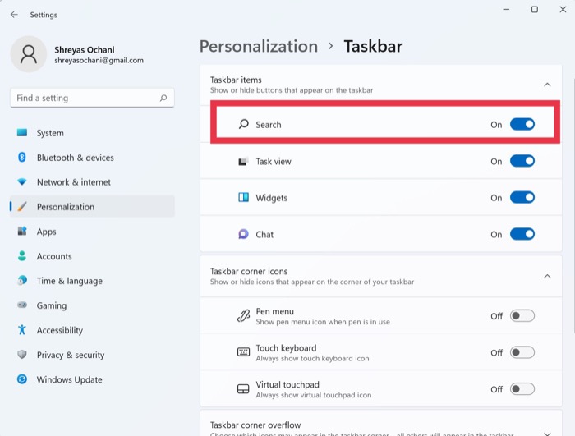Screen dimensions: 575x436
Task: Disable the Widgets toggle switch
Action: [x=522, y=198]
